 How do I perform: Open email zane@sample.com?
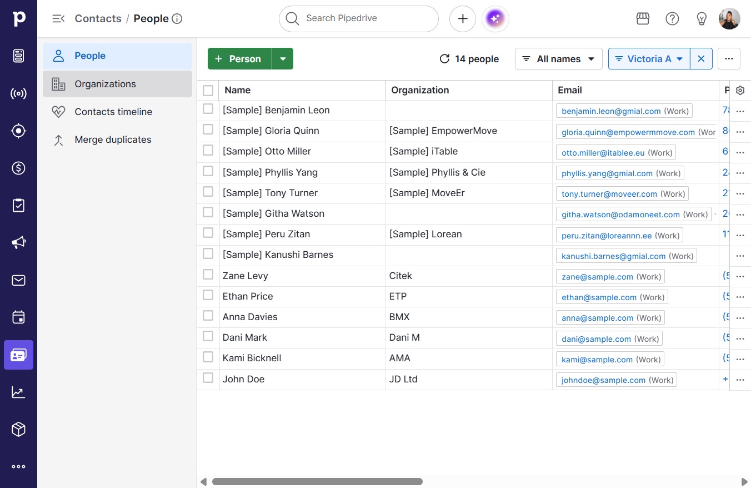[597, 277]
